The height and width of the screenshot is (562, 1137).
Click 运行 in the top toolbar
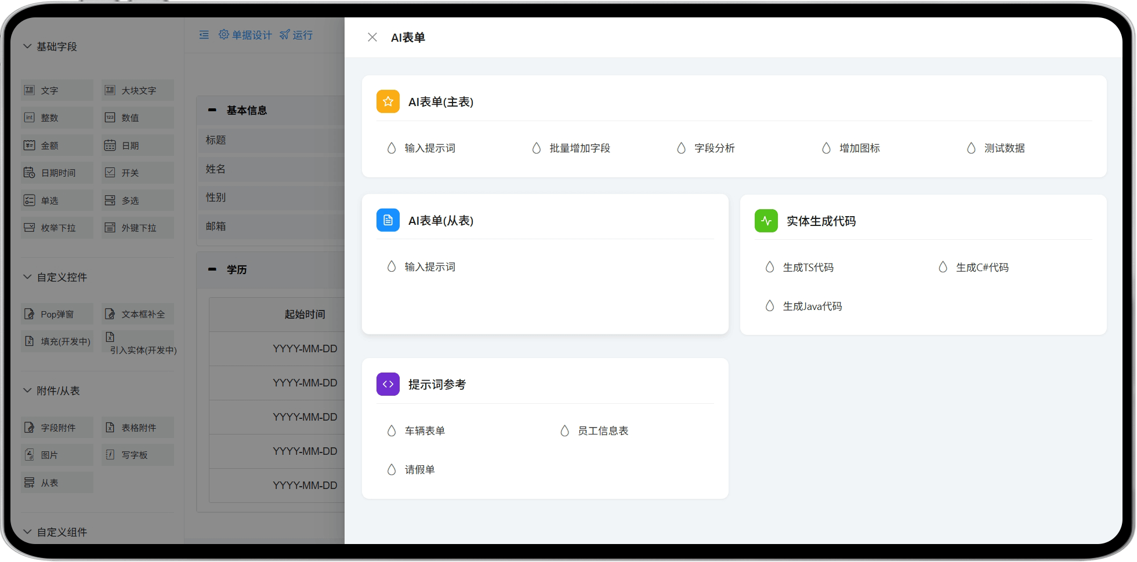pyautogui.click(x=296, y=35)
